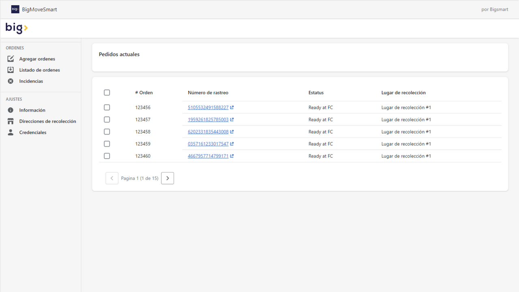Check the box for order 123457
Viewport: 519px width, 292px height.
(107, 120)
